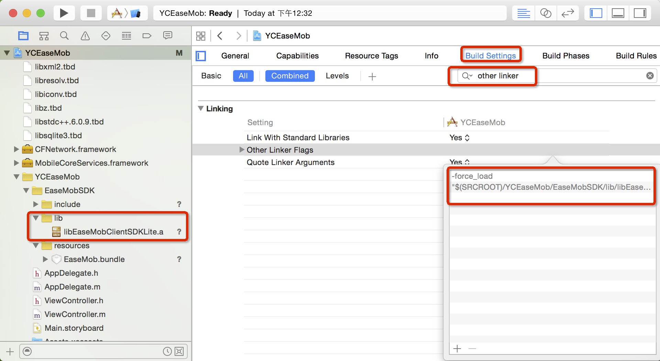Collapse the YCEaseMob project root
Screen dimensions: 660x361
(7, 53)
